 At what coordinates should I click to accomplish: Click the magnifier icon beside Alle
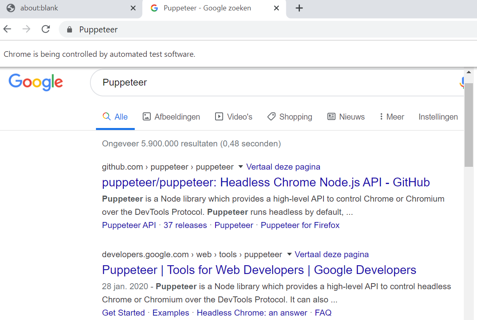[106, 116]
